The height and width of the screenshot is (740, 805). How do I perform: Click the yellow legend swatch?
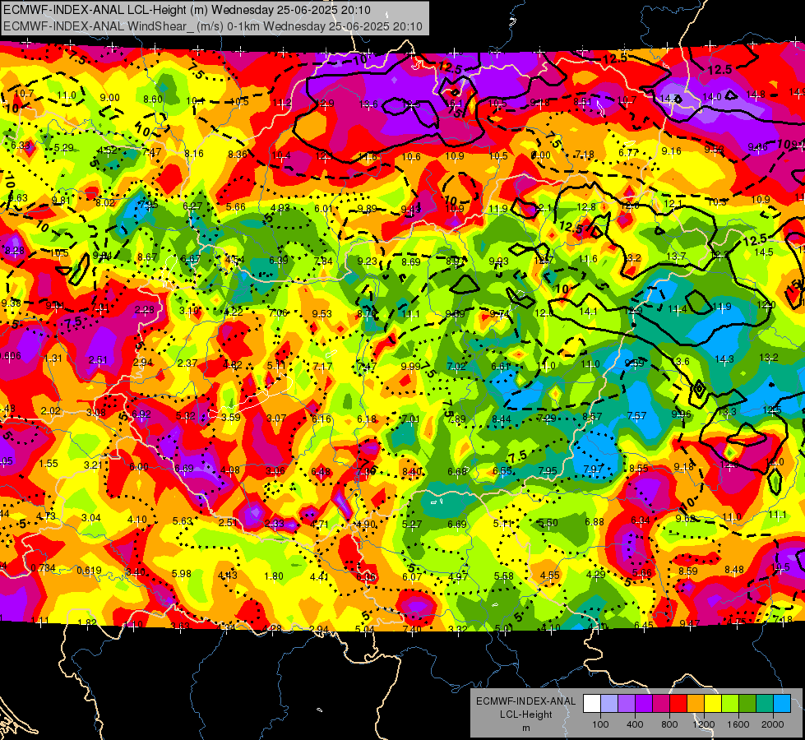714,704
